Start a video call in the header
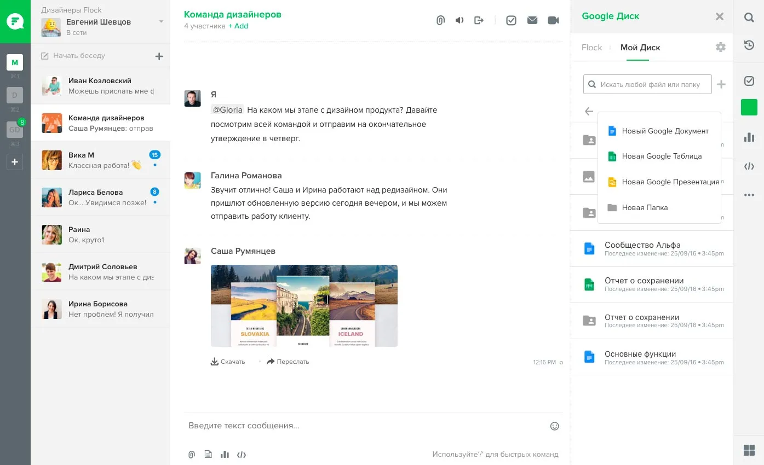Viewport: 764px width, 465px height. click(x=553, y=20)
